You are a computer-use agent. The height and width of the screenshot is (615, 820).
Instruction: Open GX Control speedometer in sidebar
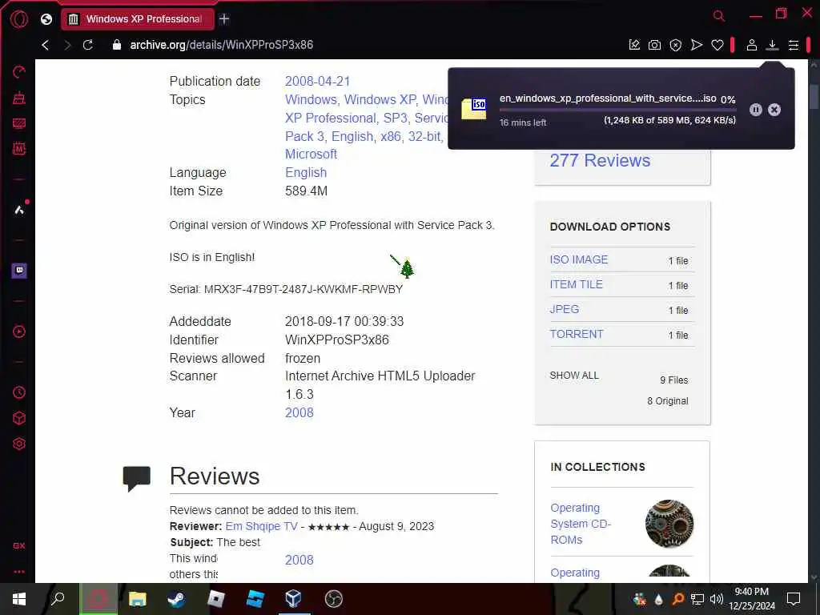pos(19,72)
